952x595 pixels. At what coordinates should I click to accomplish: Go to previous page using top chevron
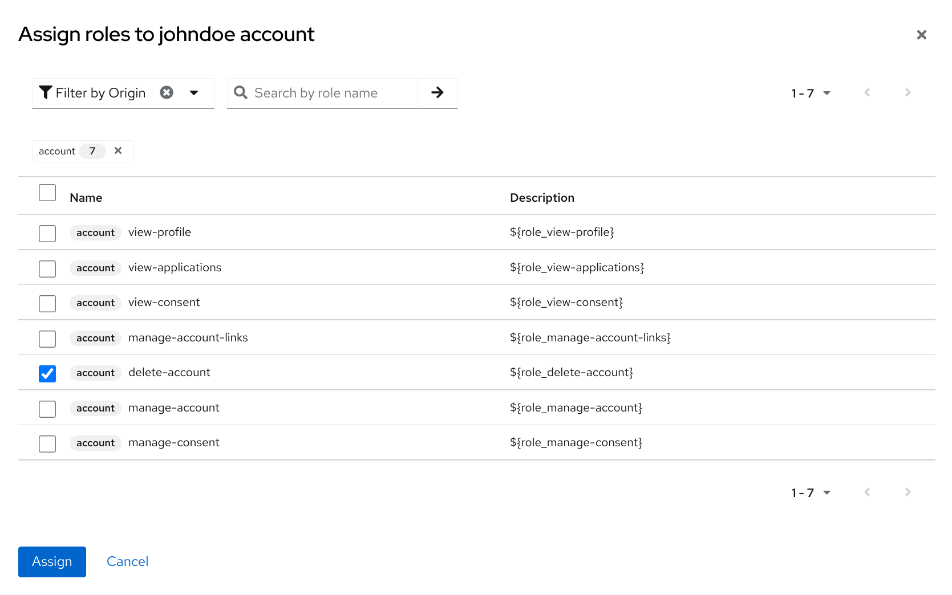pos(866,92)
